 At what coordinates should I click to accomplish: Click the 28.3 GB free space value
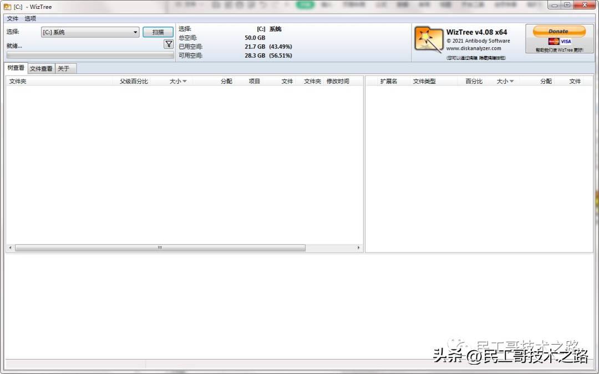[x=255, y=55]
